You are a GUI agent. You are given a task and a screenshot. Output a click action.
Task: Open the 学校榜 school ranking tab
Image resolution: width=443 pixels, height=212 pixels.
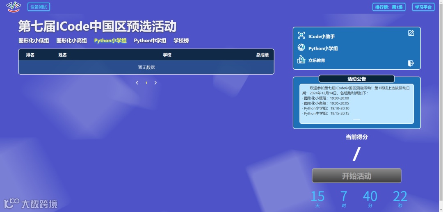[181, 41]
